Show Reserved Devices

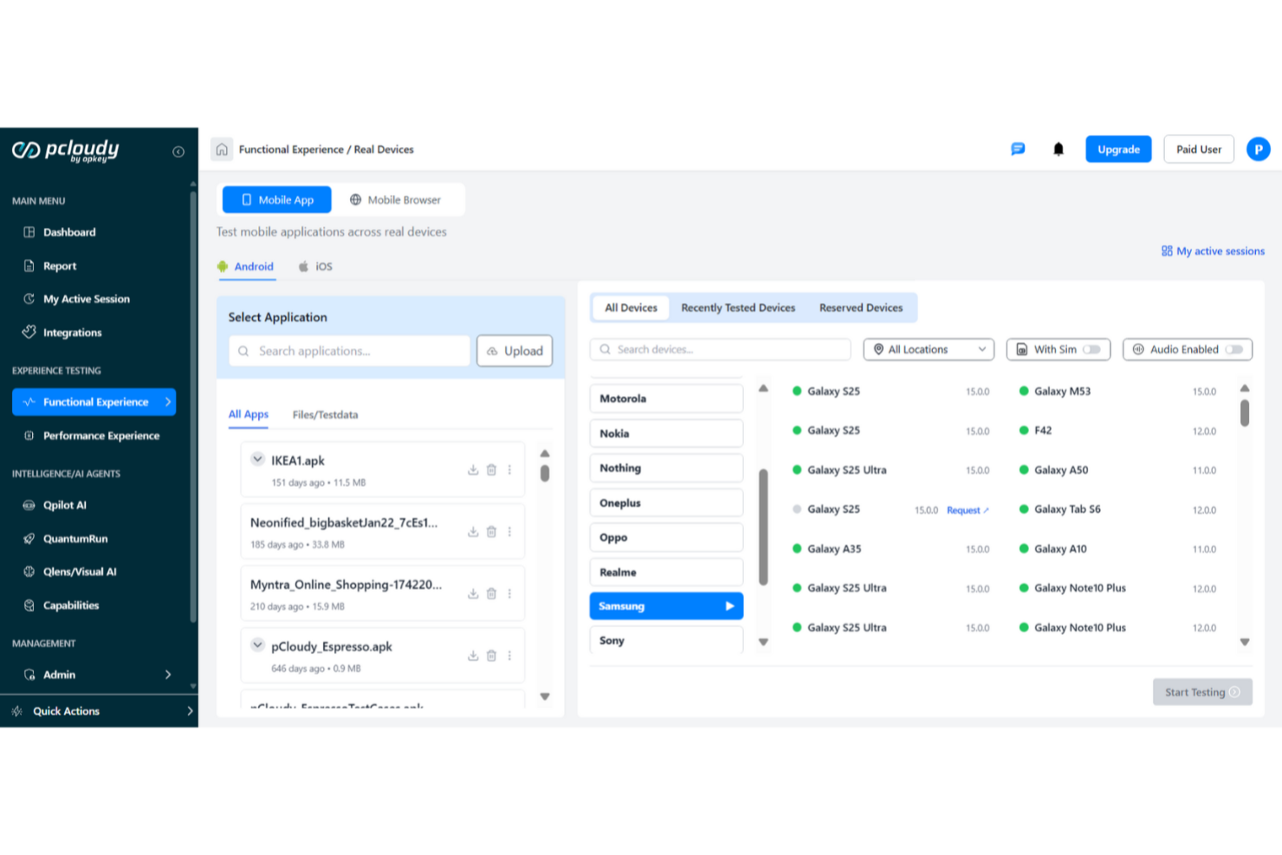tap(861, 308)
